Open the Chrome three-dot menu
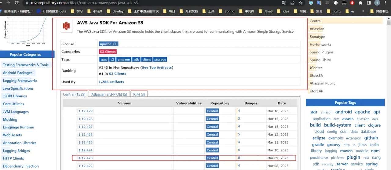 tap(386, 3)
